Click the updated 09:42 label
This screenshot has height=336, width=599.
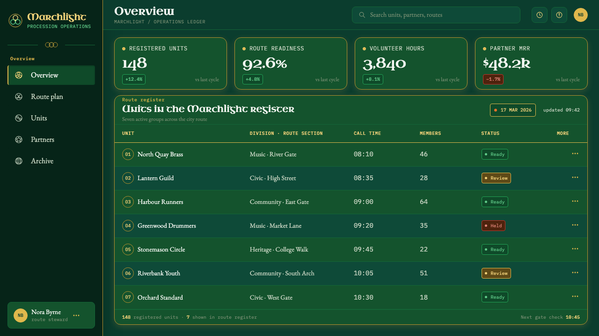(x=562, y=110)
